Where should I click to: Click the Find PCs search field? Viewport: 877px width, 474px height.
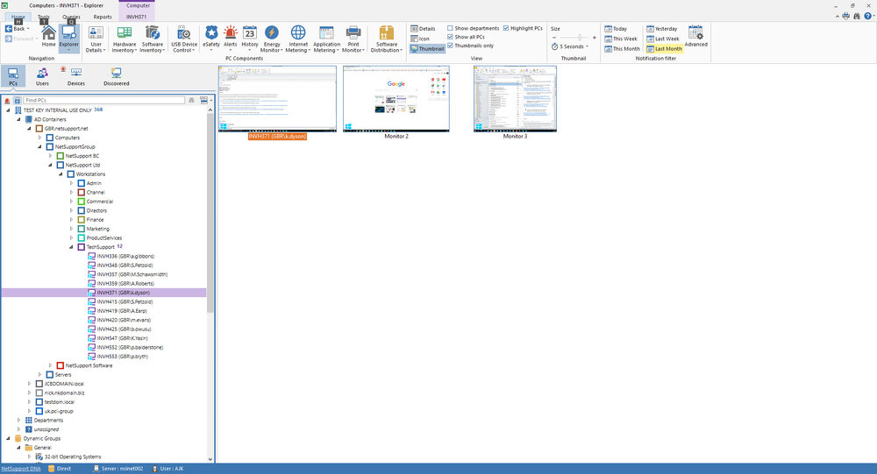coord(104,100)
